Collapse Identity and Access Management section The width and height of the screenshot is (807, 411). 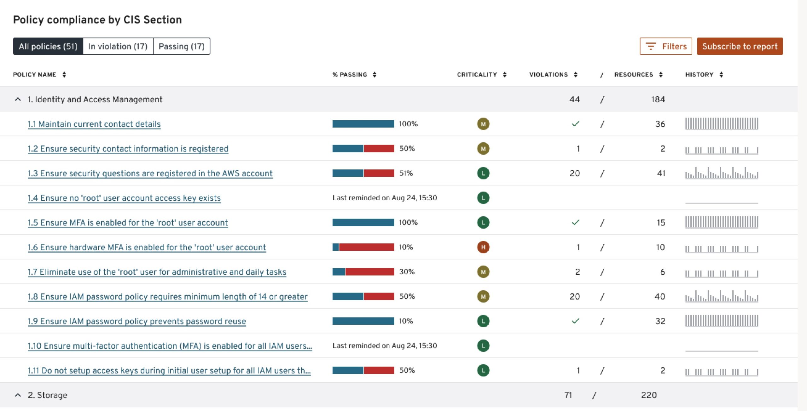coord(18,100)
